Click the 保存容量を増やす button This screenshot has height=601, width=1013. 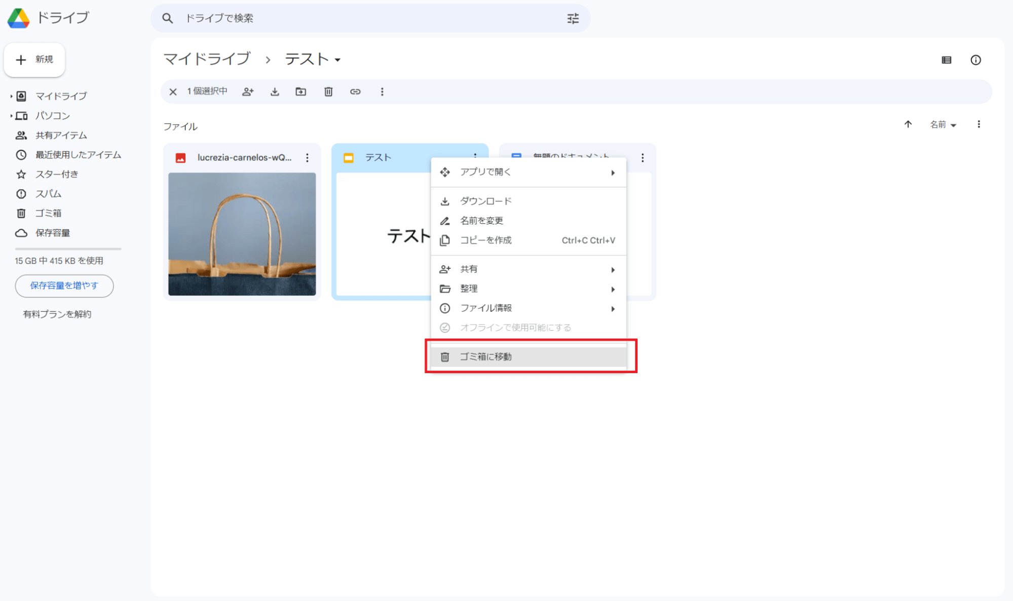[64, 286]
